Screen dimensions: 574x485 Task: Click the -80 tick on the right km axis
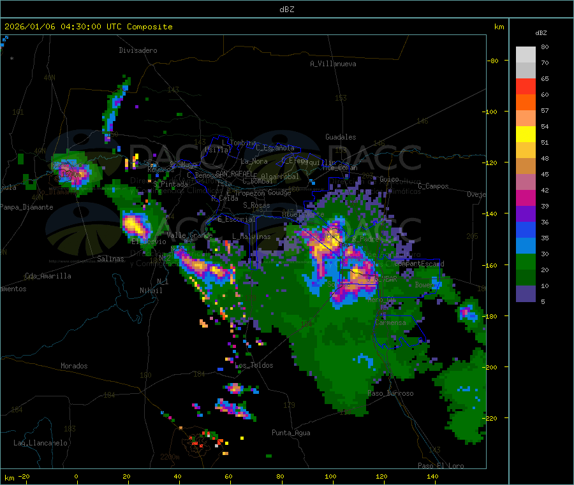pos(492,61)
